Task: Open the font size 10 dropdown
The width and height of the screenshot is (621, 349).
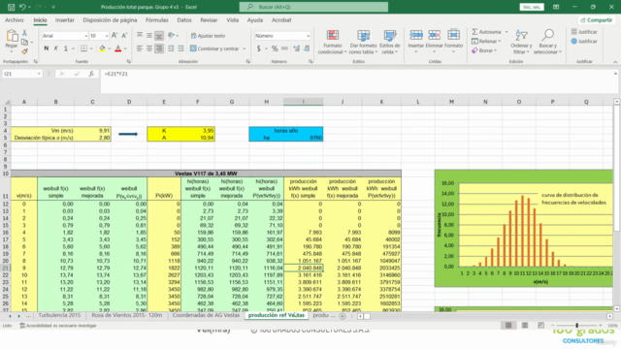Action: tap(107, 36)
